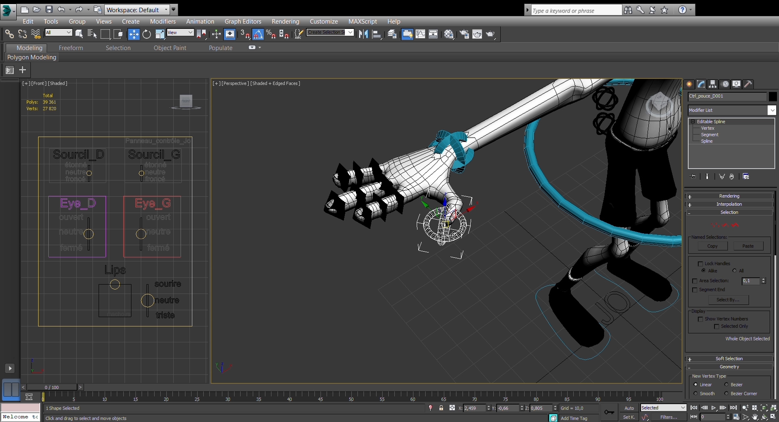Click the object color swatch

point(773,97)
